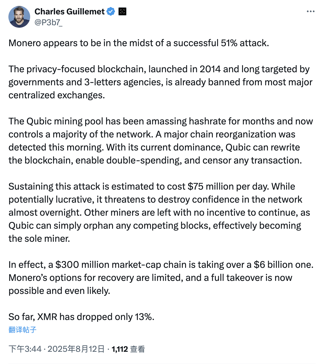
Task: Click the line "So far, XMR has dropped only 13%"
Action: coord(81,317)
